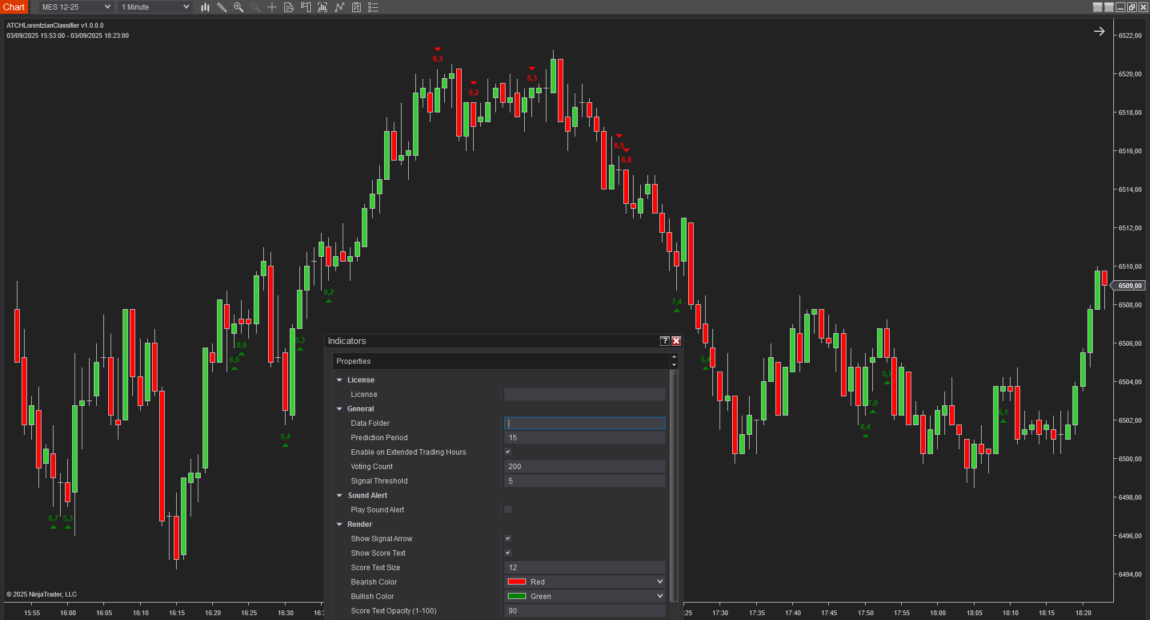Click the Prediction Period input field
The height and width of the screenshot is (620, 1150).
point(584,437)
